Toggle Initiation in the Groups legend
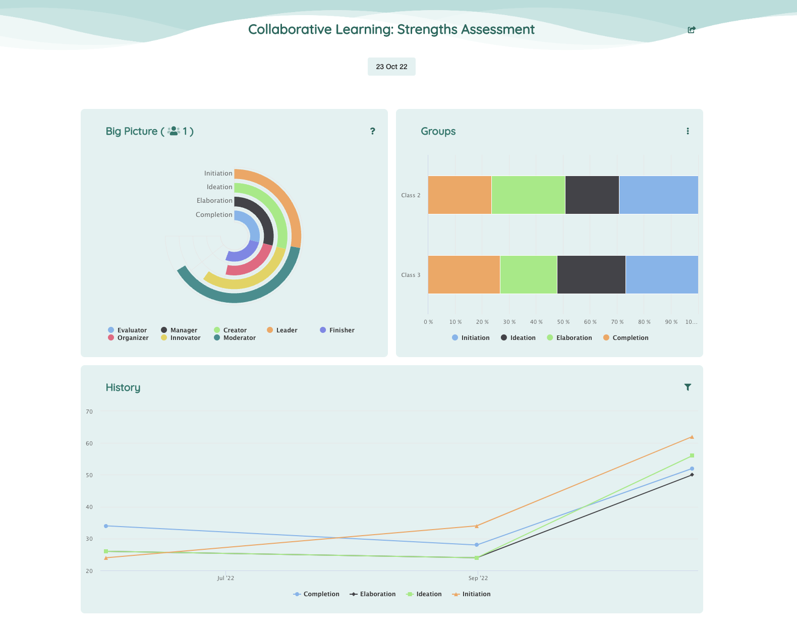The image size is (797, 631). [x=471, y=337]
